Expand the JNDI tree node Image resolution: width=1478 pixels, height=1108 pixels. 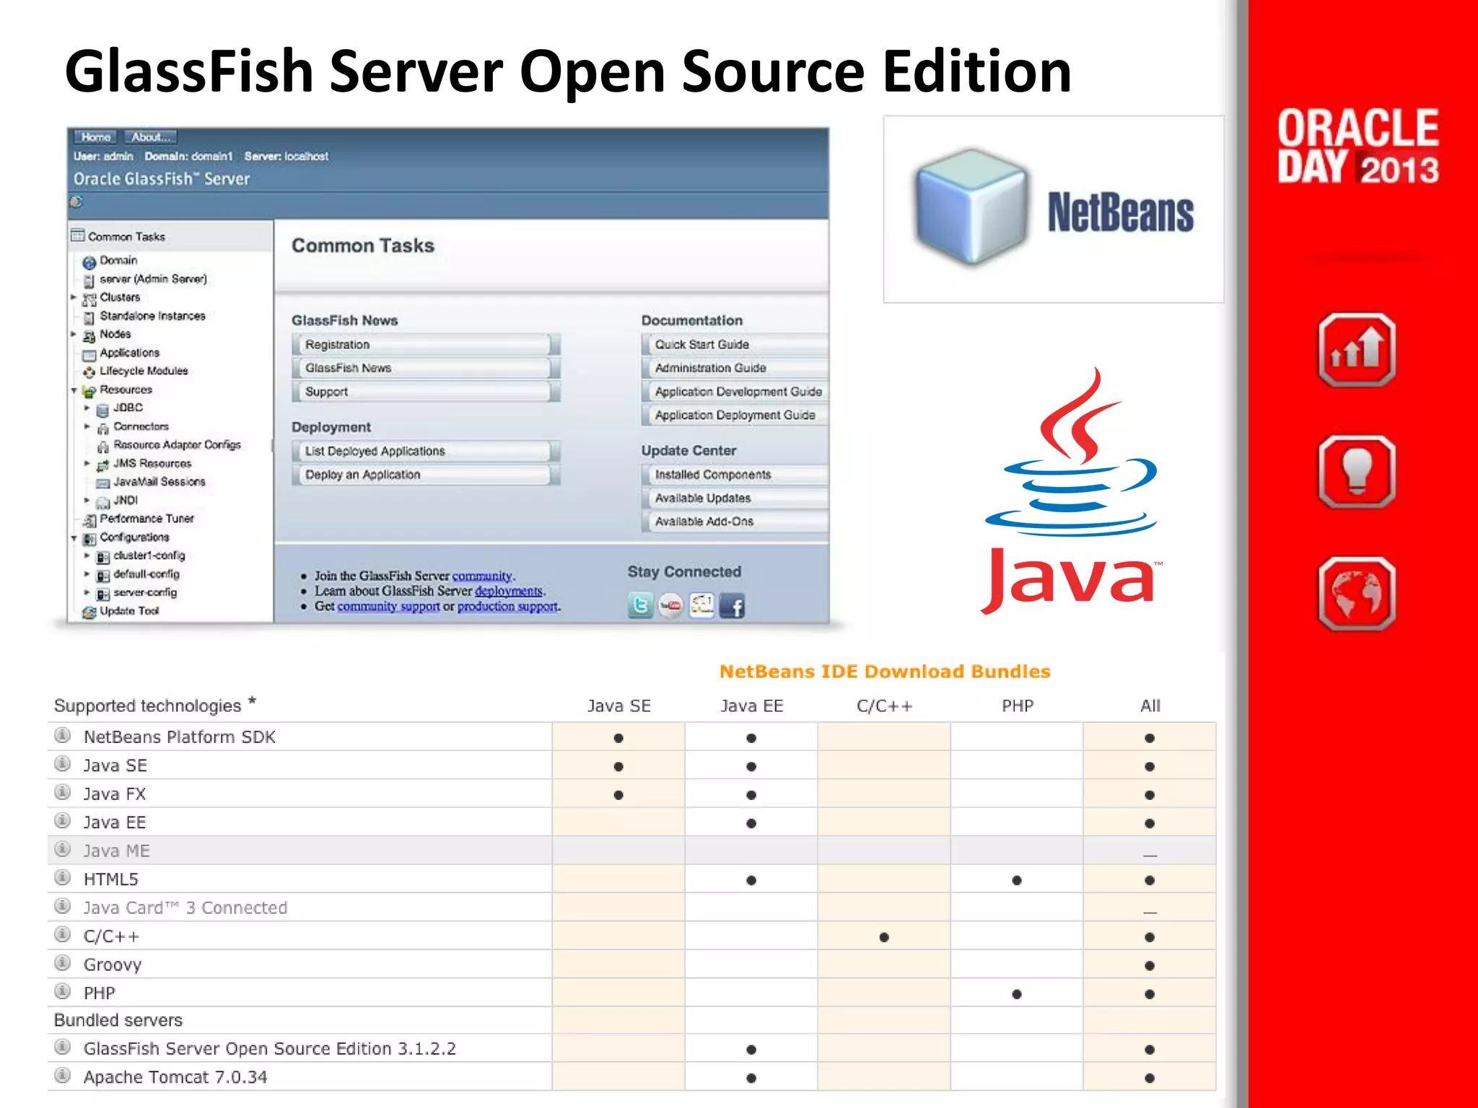87,500
